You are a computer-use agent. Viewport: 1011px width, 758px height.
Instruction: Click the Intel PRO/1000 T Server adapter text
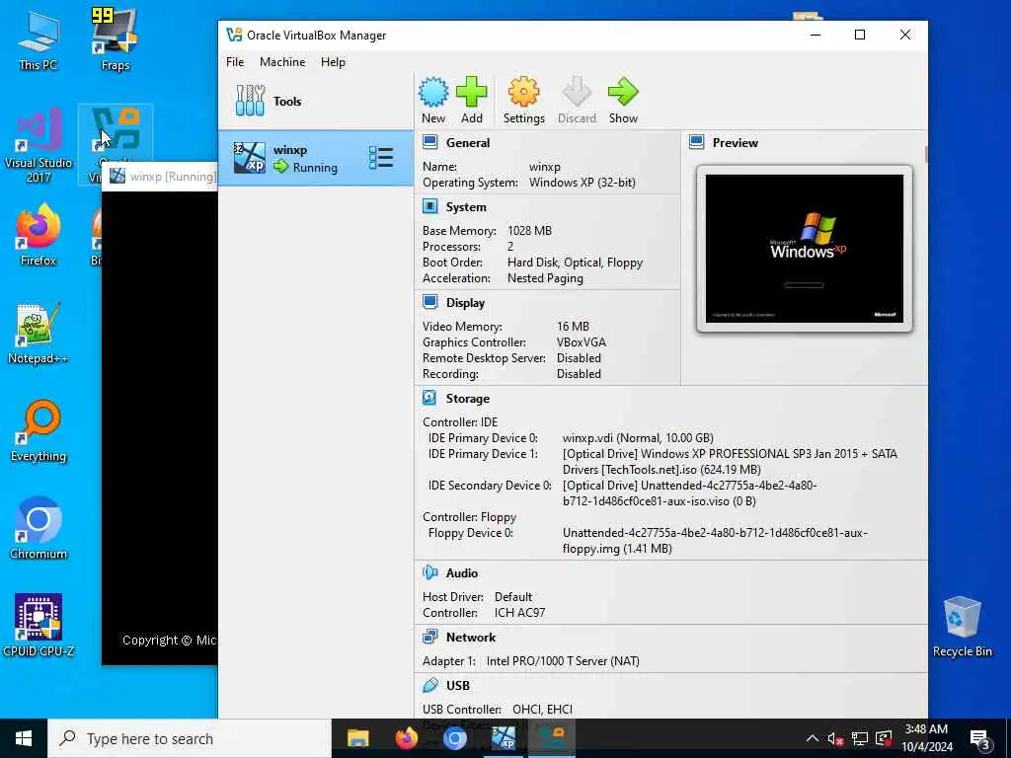pyautogui.click(x=562, y=660)
